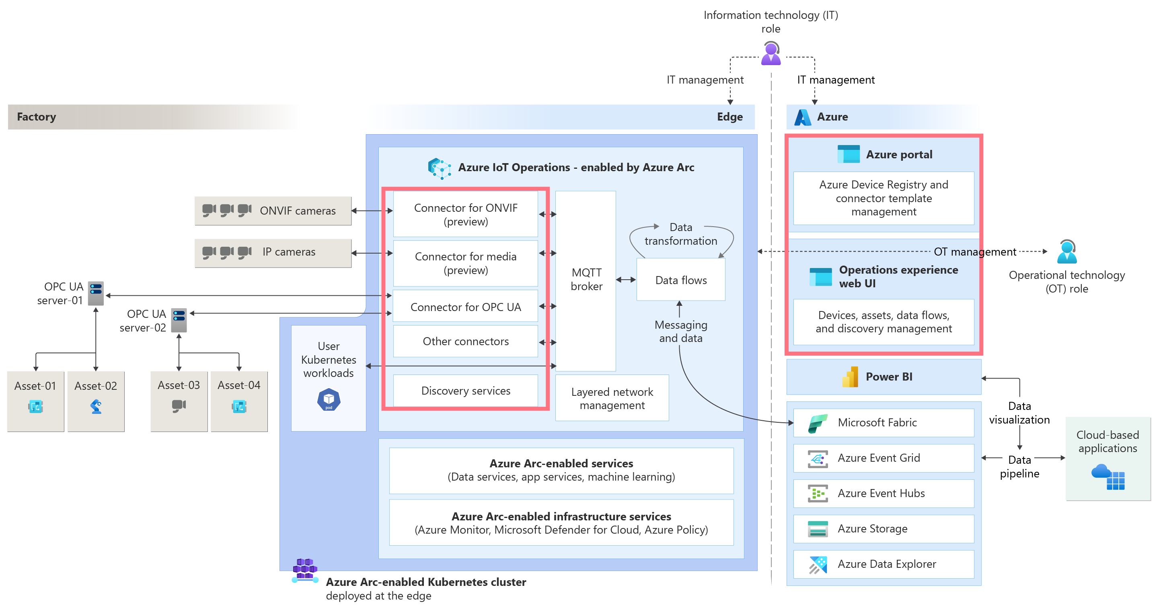Viewport: 1161px width, 612px height.
Task: Click the 'deployed at the edge' caption
Action: (378, 596)
